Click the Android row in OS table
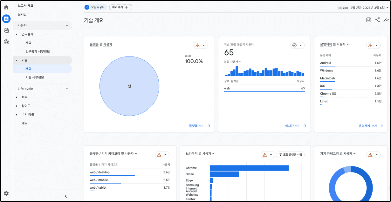The width and height of the screenshot is (391, 202). click(x=351, y=63)
